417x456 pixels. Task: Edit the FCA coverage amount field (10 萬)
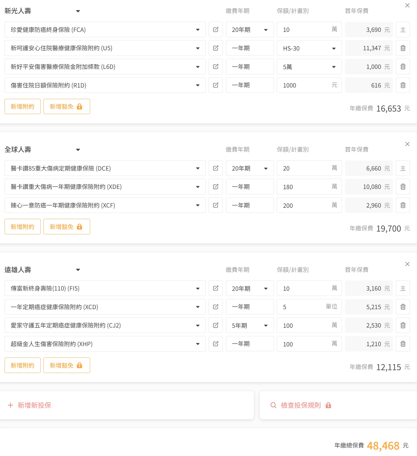click(x=309, y=30)
